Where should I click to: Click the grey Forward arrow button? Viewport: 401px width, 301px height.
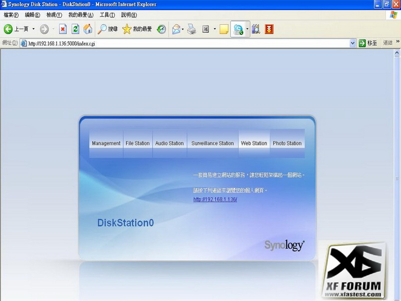(x=44, y=29)
